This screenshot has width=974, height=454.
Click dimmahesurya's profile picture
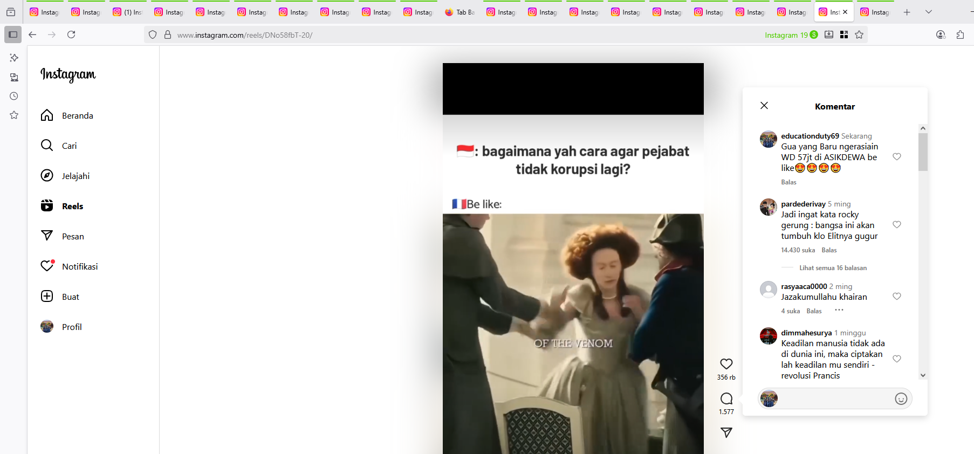coord(769,336)
